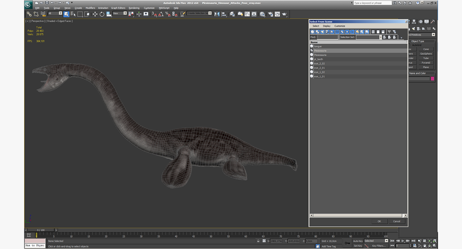Select the Unlink Selection tool
The width and height of the screenshot is (462, 249).
tap(36, 14)
